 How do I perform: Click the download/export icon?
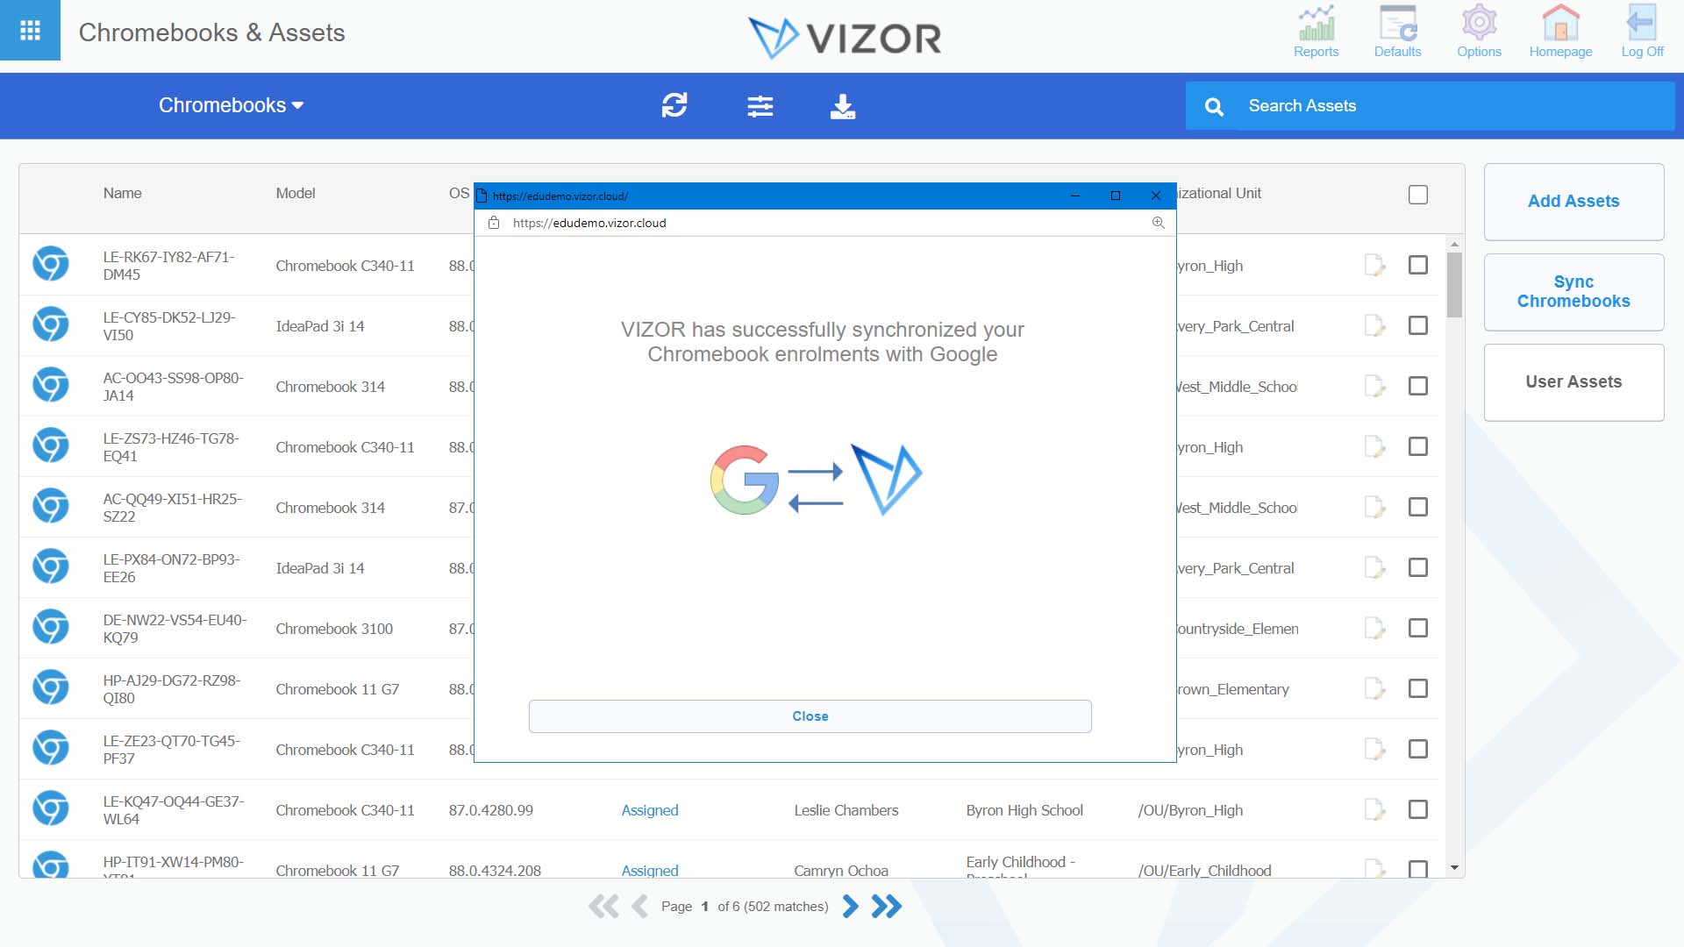click(843, 106)
